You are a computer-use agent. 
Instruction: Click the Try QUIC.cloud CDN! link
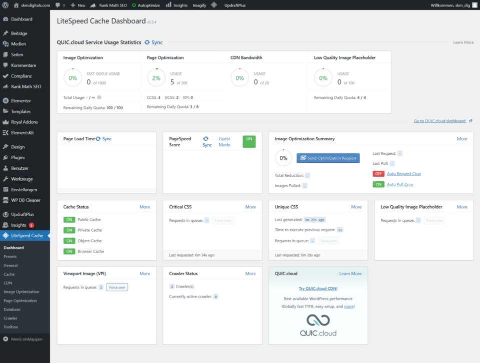tap(318, 288)
